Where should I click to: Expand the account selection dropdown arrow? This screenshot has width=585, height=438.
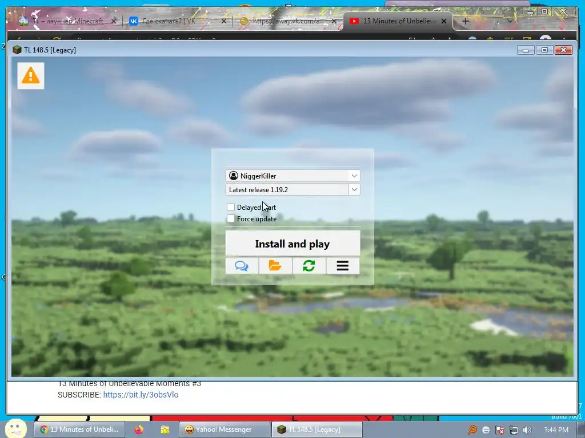click(354, 176)
